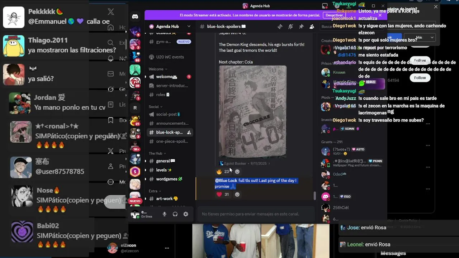
Task: Open manga spoiler image 4-0
Action: (x=253, y=111)
